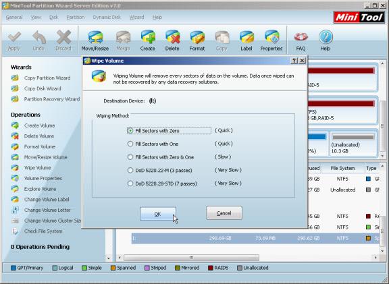Open the Disk menu
389x284 pixels.
[53, 18]
